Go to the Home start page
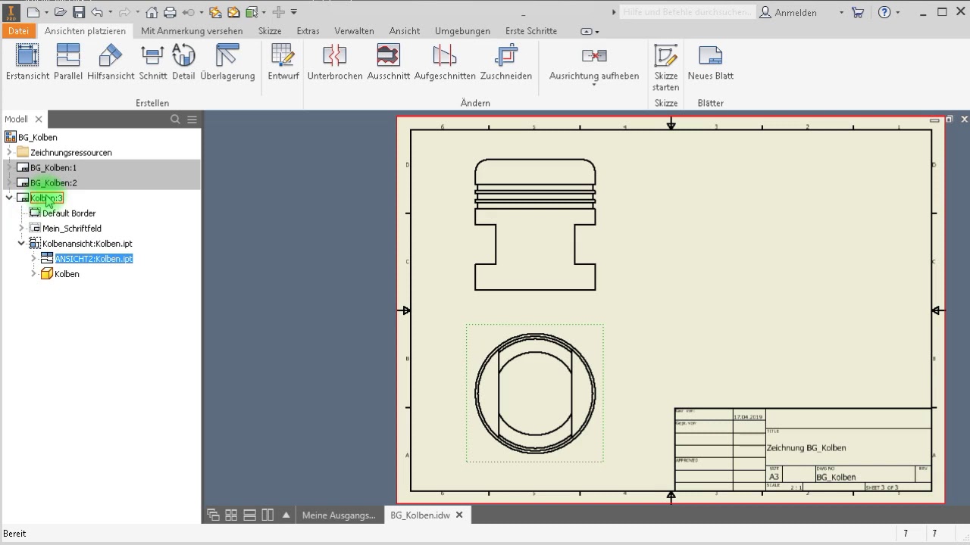Image resolution: width=970 pixels, height=545 pixels. (x=152, y=12)
